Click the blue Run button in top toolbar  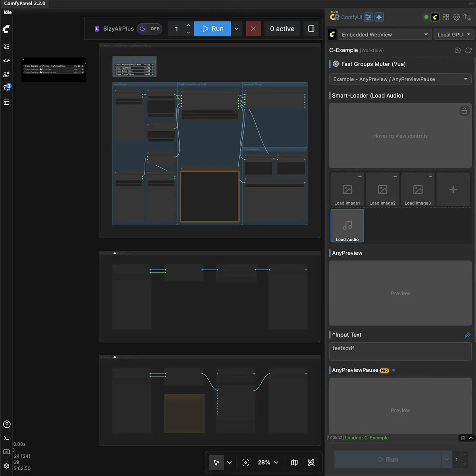(x=213, y=29)
